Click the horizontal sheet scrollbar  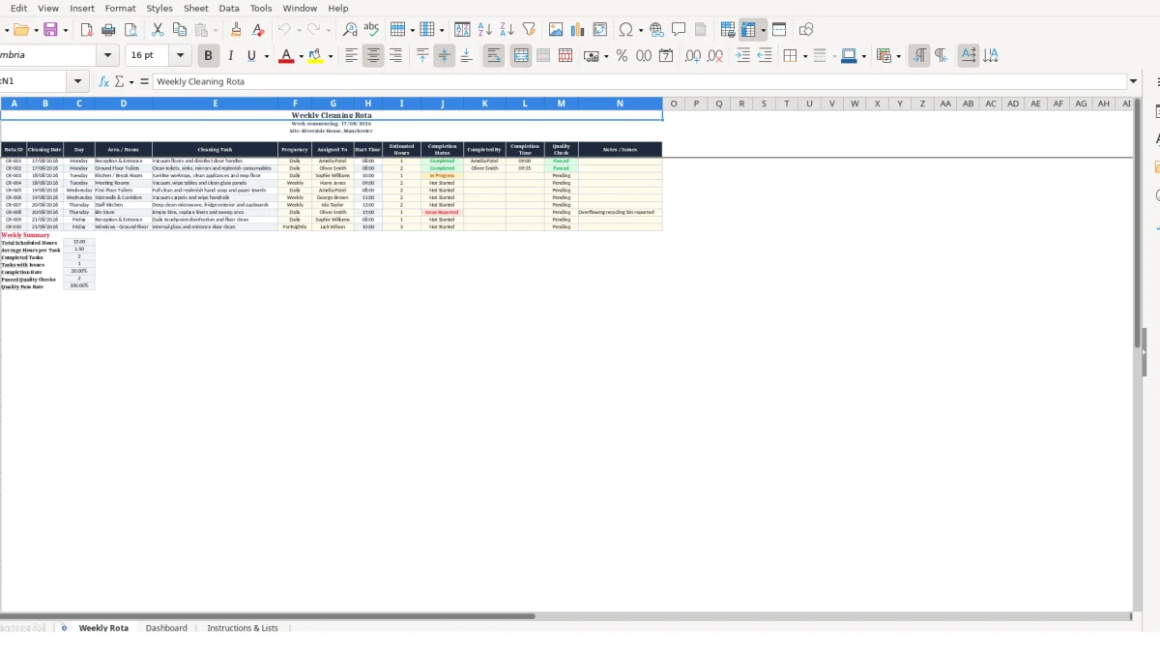pyautogui.click(x=267, y=615)
